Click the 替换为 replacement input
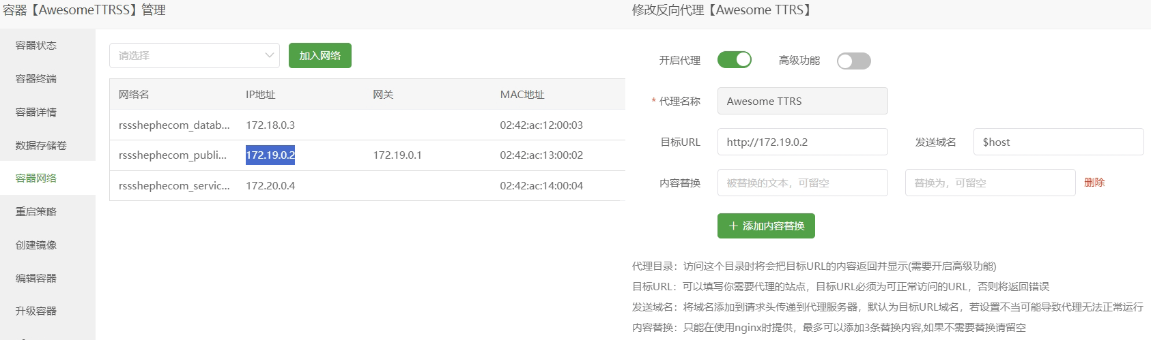Screen dimensions: 1151x340 click(989, 183)
